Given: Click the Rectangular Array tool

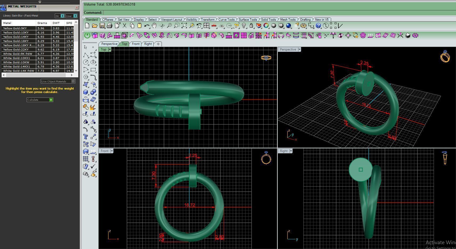Looking at the screenshot, I should (x=85, y=159).
